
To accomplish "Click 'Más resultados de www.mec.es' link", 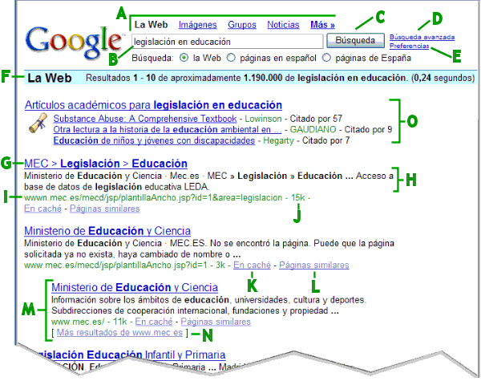I will tap(119, 333).
